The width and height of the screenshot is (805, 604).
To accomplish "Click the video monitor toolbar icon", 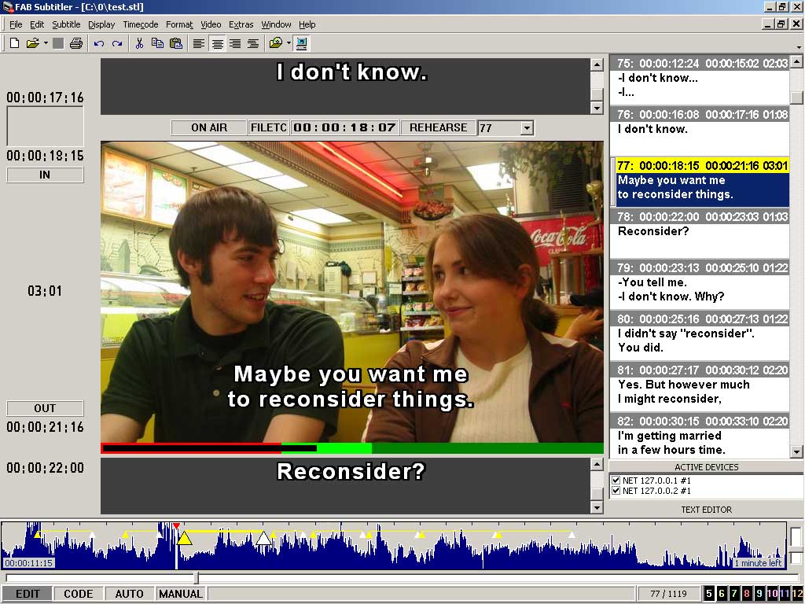I will (x=302, y=43).
